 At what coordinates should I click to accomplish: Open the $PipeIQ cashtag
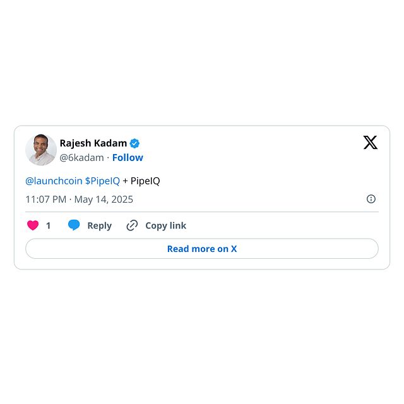pos(102,181)
